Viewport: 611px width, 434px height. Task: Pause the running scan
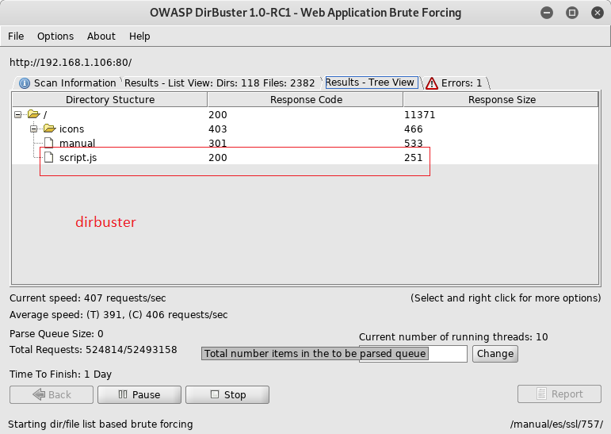click(x=139, y=394)
